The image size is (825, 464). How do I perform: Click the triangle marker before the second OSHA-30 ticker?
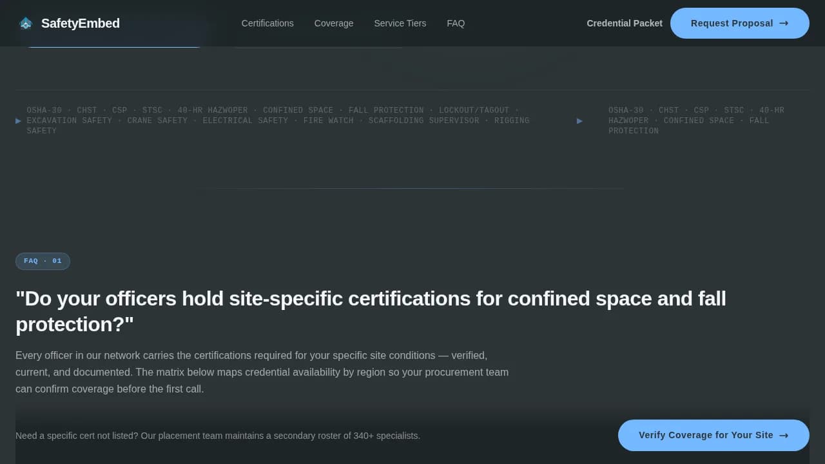[x=579, y=121]
